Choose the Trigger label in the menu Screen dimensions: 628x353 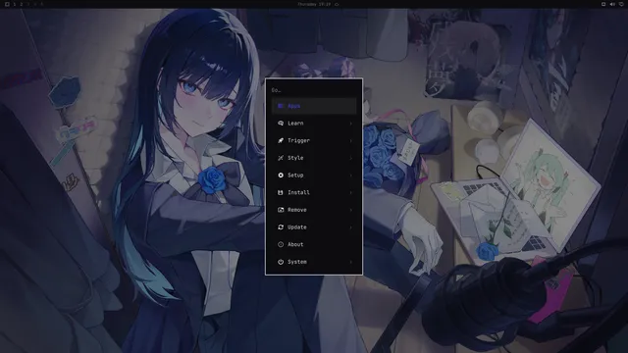point(298,140)
